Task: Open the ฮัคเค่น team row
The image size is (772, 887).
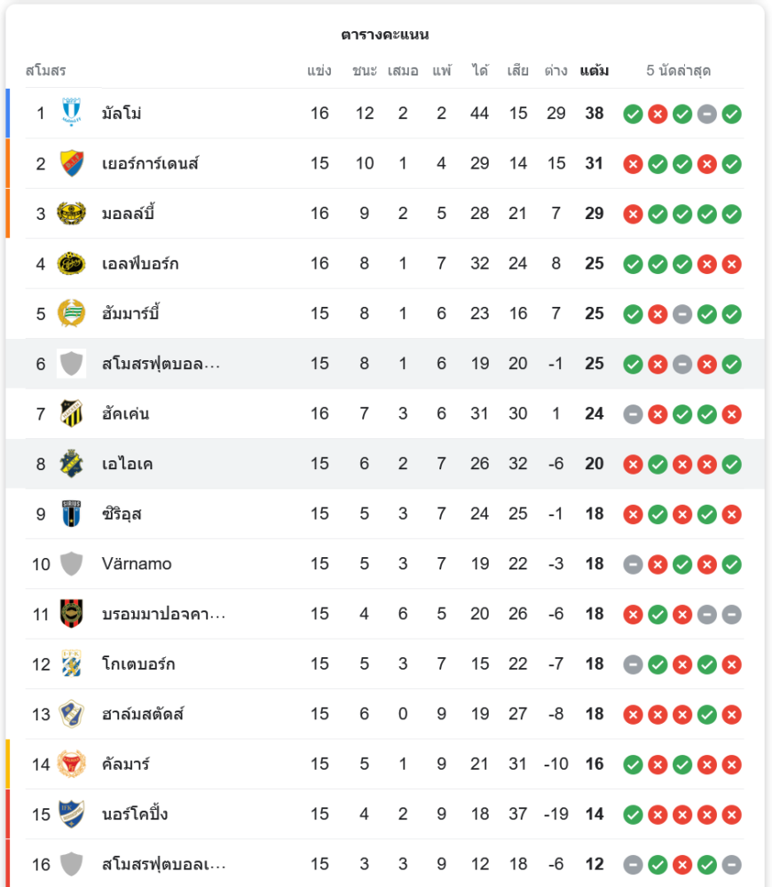Action: pyautogui.click(x=385, y=413)
